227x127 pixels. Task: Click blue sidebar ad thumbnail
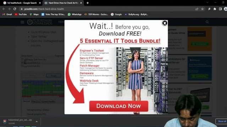[x=200, y=68]
